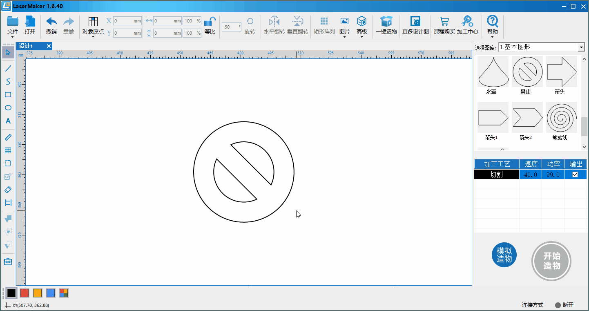Screen dimensions: 589x311
Task: Select the ruler measure tool
Action: coord(8,137)
